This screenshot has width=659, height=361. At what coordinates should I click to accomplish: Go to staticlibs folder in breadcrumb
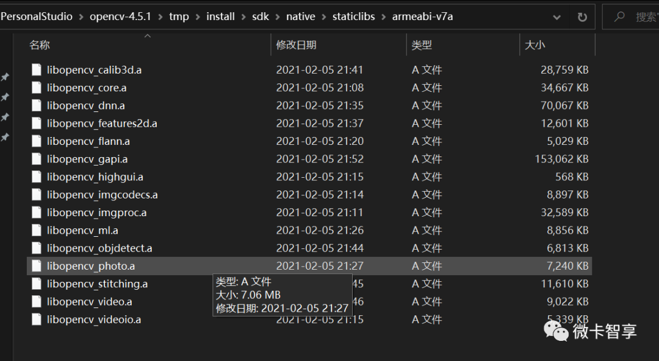353,16
